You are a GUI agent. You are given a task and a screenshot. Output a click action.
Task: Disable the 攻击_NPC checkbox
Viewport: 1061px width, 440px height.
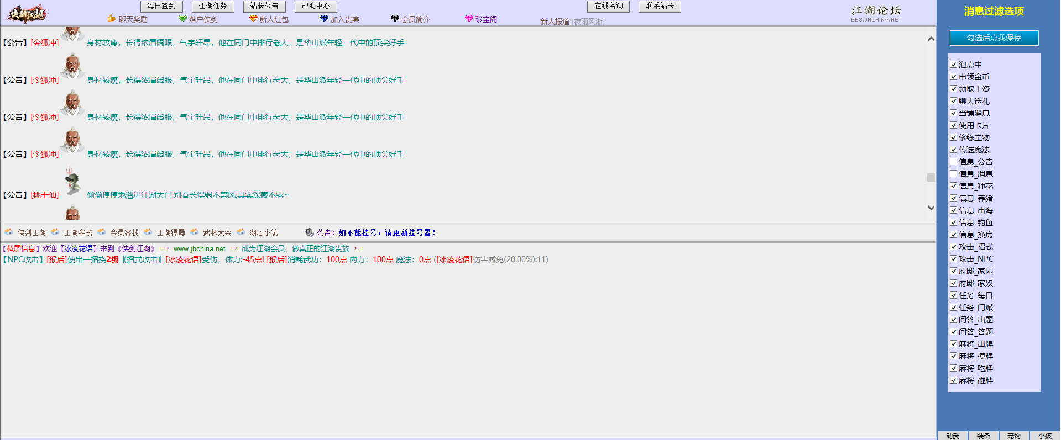953,259
